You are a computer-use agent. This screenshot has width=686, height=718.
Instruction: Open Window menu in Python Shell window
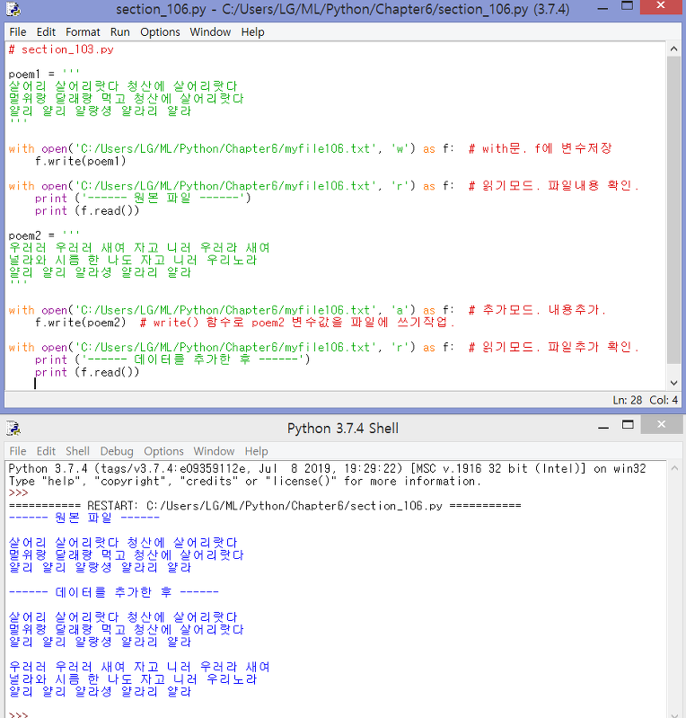pos(214,451)
